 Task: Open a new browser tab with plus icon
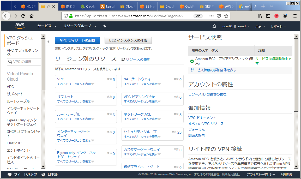coord(263,6)
